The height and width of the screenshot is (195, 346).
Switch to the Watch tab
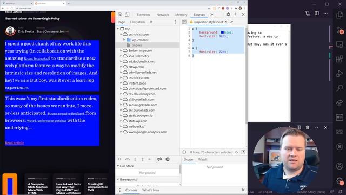pos(203,159)
